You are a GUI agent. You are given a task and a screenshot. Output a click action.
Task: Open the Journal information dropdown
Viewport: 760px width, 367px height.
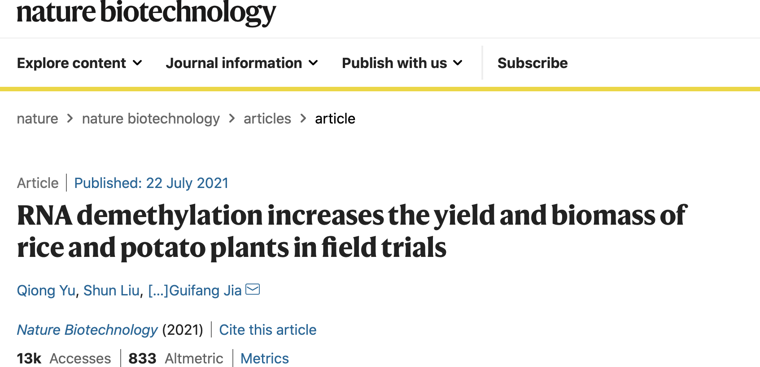click(242, 63)
